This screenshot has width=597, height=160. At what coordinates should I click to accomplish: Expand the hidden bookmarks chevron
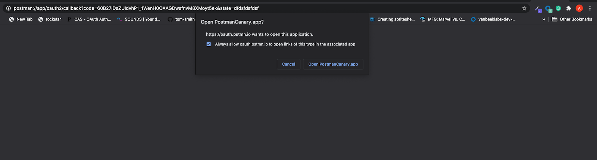(x=544, y=19)
